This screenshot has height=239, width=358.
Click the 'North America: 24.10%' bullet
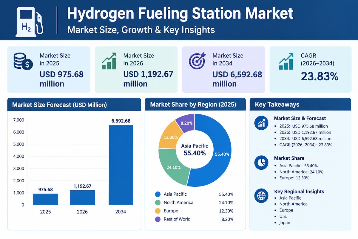pyautogui.click(x=301, y=172)
